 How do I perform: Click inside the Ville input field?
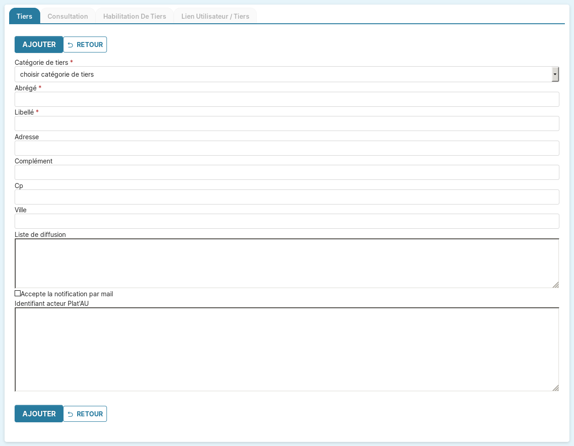pos(287,221)
